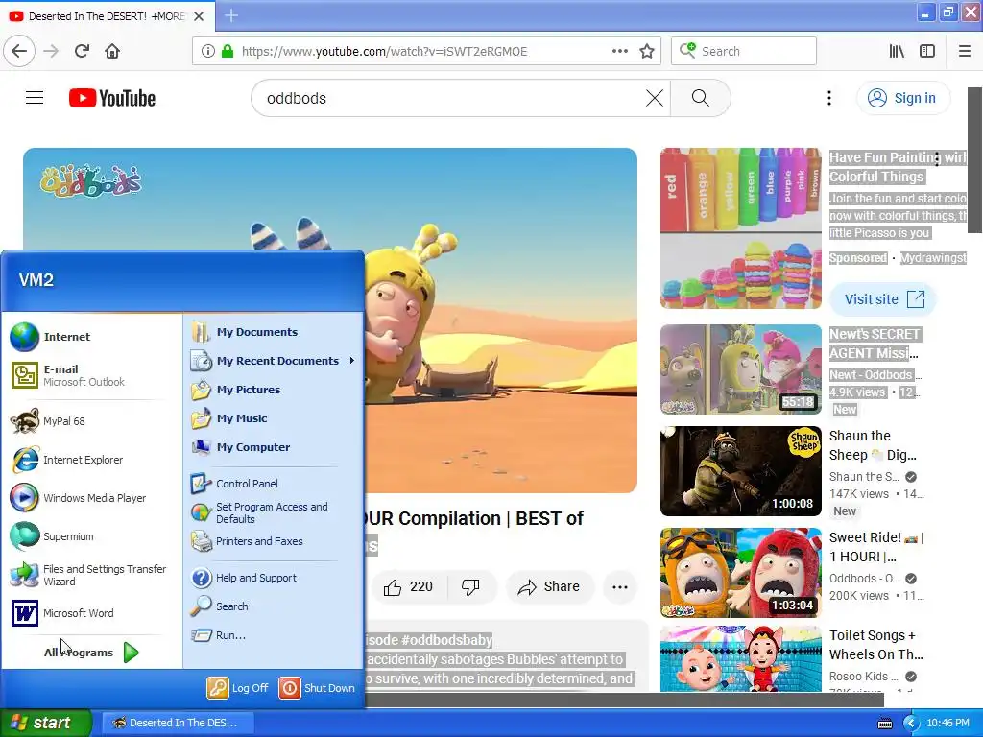
Task: Open page actions three-dot menu in address bar
Action: [x=619, y=52]
